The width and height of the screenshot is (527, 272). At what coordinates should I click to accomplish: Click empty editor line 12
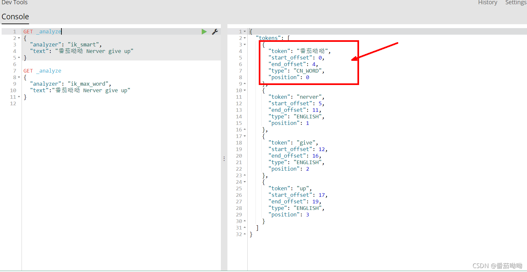(121, 104)
